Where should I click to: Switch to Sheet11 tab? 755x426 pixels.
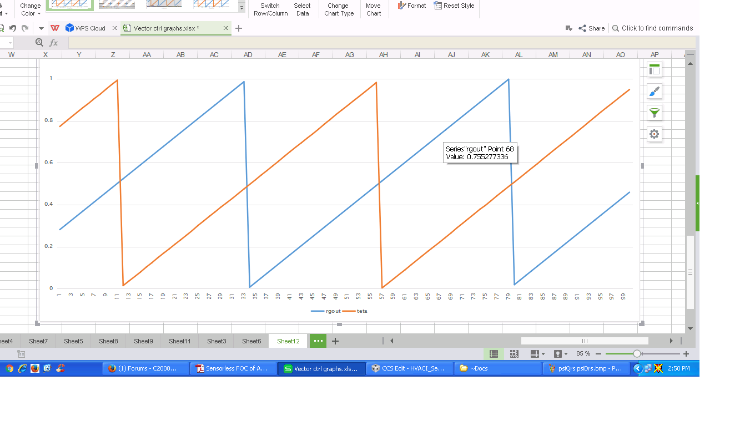pyautogui.click(x=180, y=341)
